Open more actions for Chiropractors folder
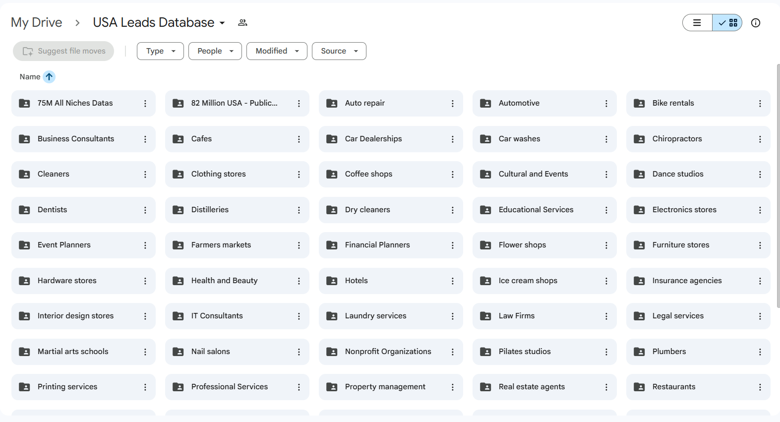780x422 pixels. (760, 139)
